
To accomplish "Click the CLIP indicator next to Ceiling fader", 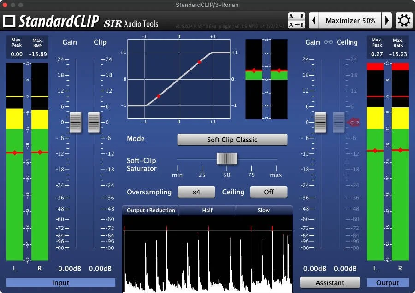I will click(354, 122).
